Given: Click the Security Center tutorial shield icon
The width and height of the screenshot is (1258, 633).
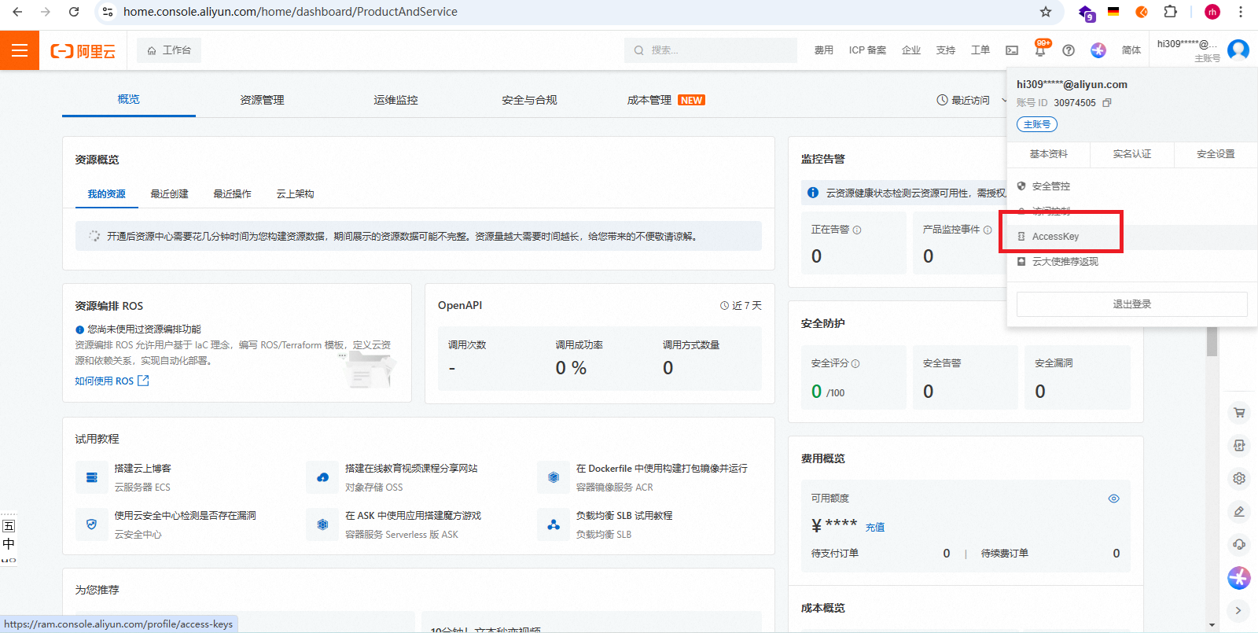Looking at the screenshot, I should click(92, 524).
